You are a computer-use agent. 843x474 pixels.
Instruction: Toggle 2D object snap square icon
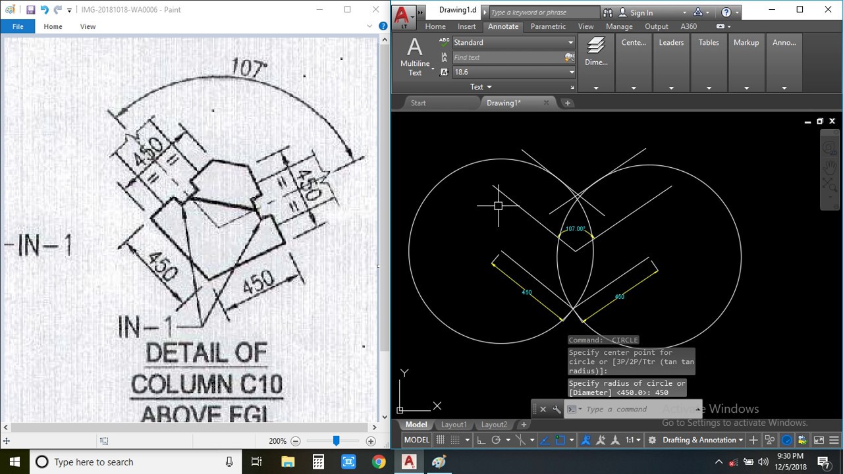pyautogui.click(x=560, y=440)
